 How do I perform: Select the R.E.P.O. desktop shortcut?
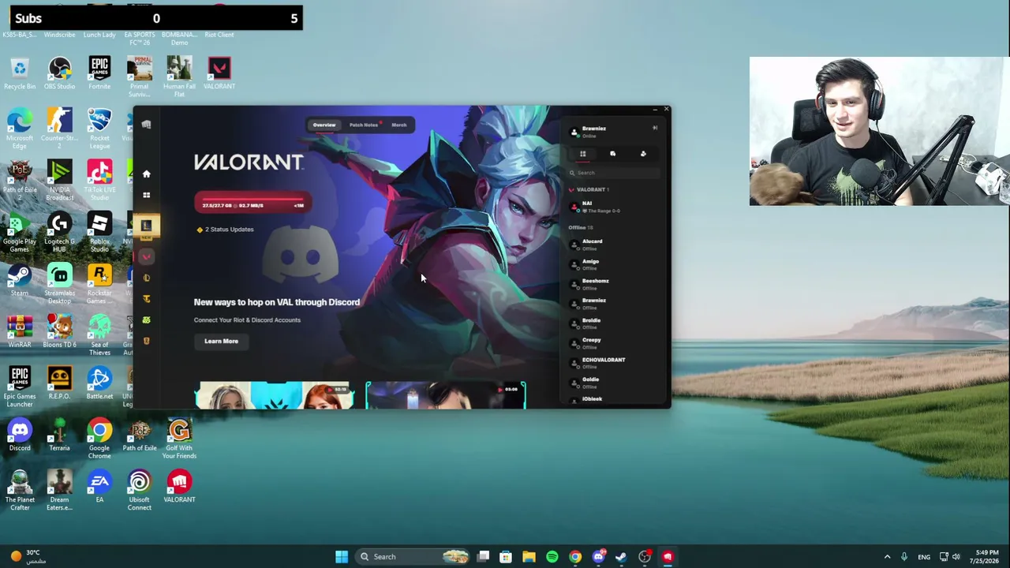point(59,383)
